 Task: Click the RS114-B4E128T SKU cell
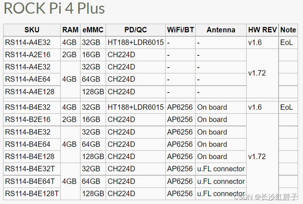[x=32, y=194]
